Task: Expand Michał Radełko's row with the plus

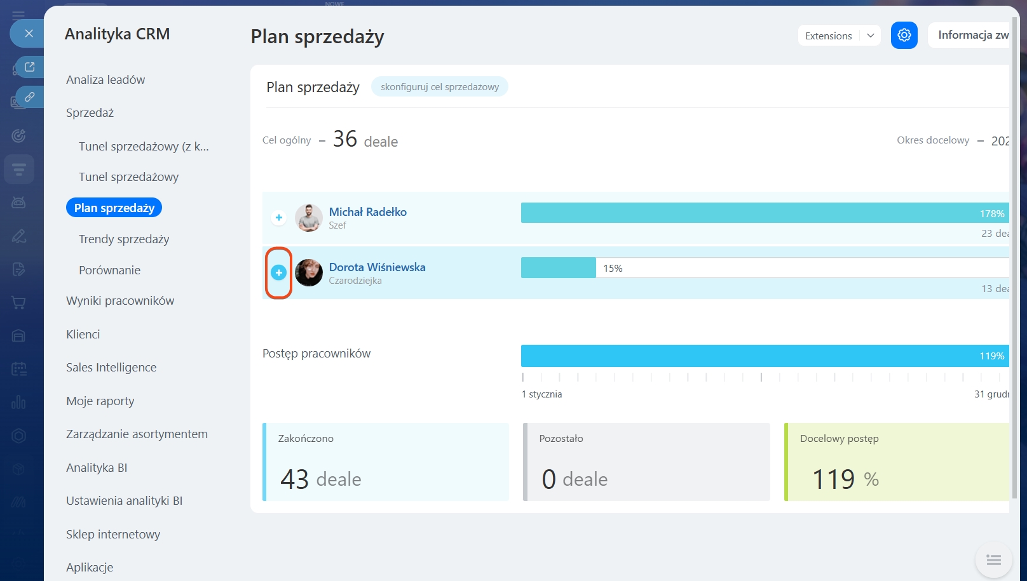Action: 278,218
